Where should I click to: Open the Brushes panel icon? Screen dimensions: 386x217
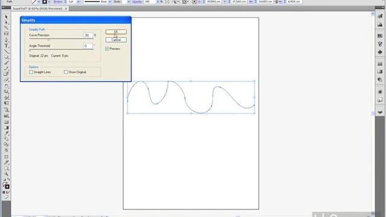pyautogui.click(x=380, y=44)
